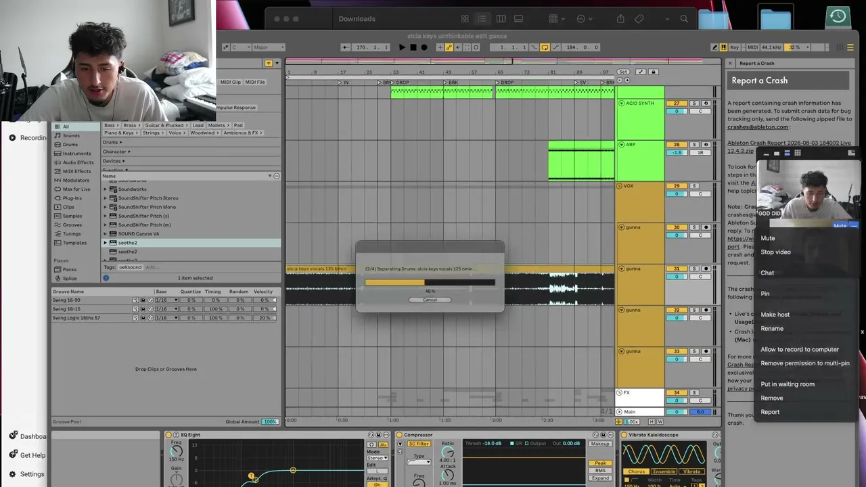Open Grooves browser category

(x=72, y=225)
